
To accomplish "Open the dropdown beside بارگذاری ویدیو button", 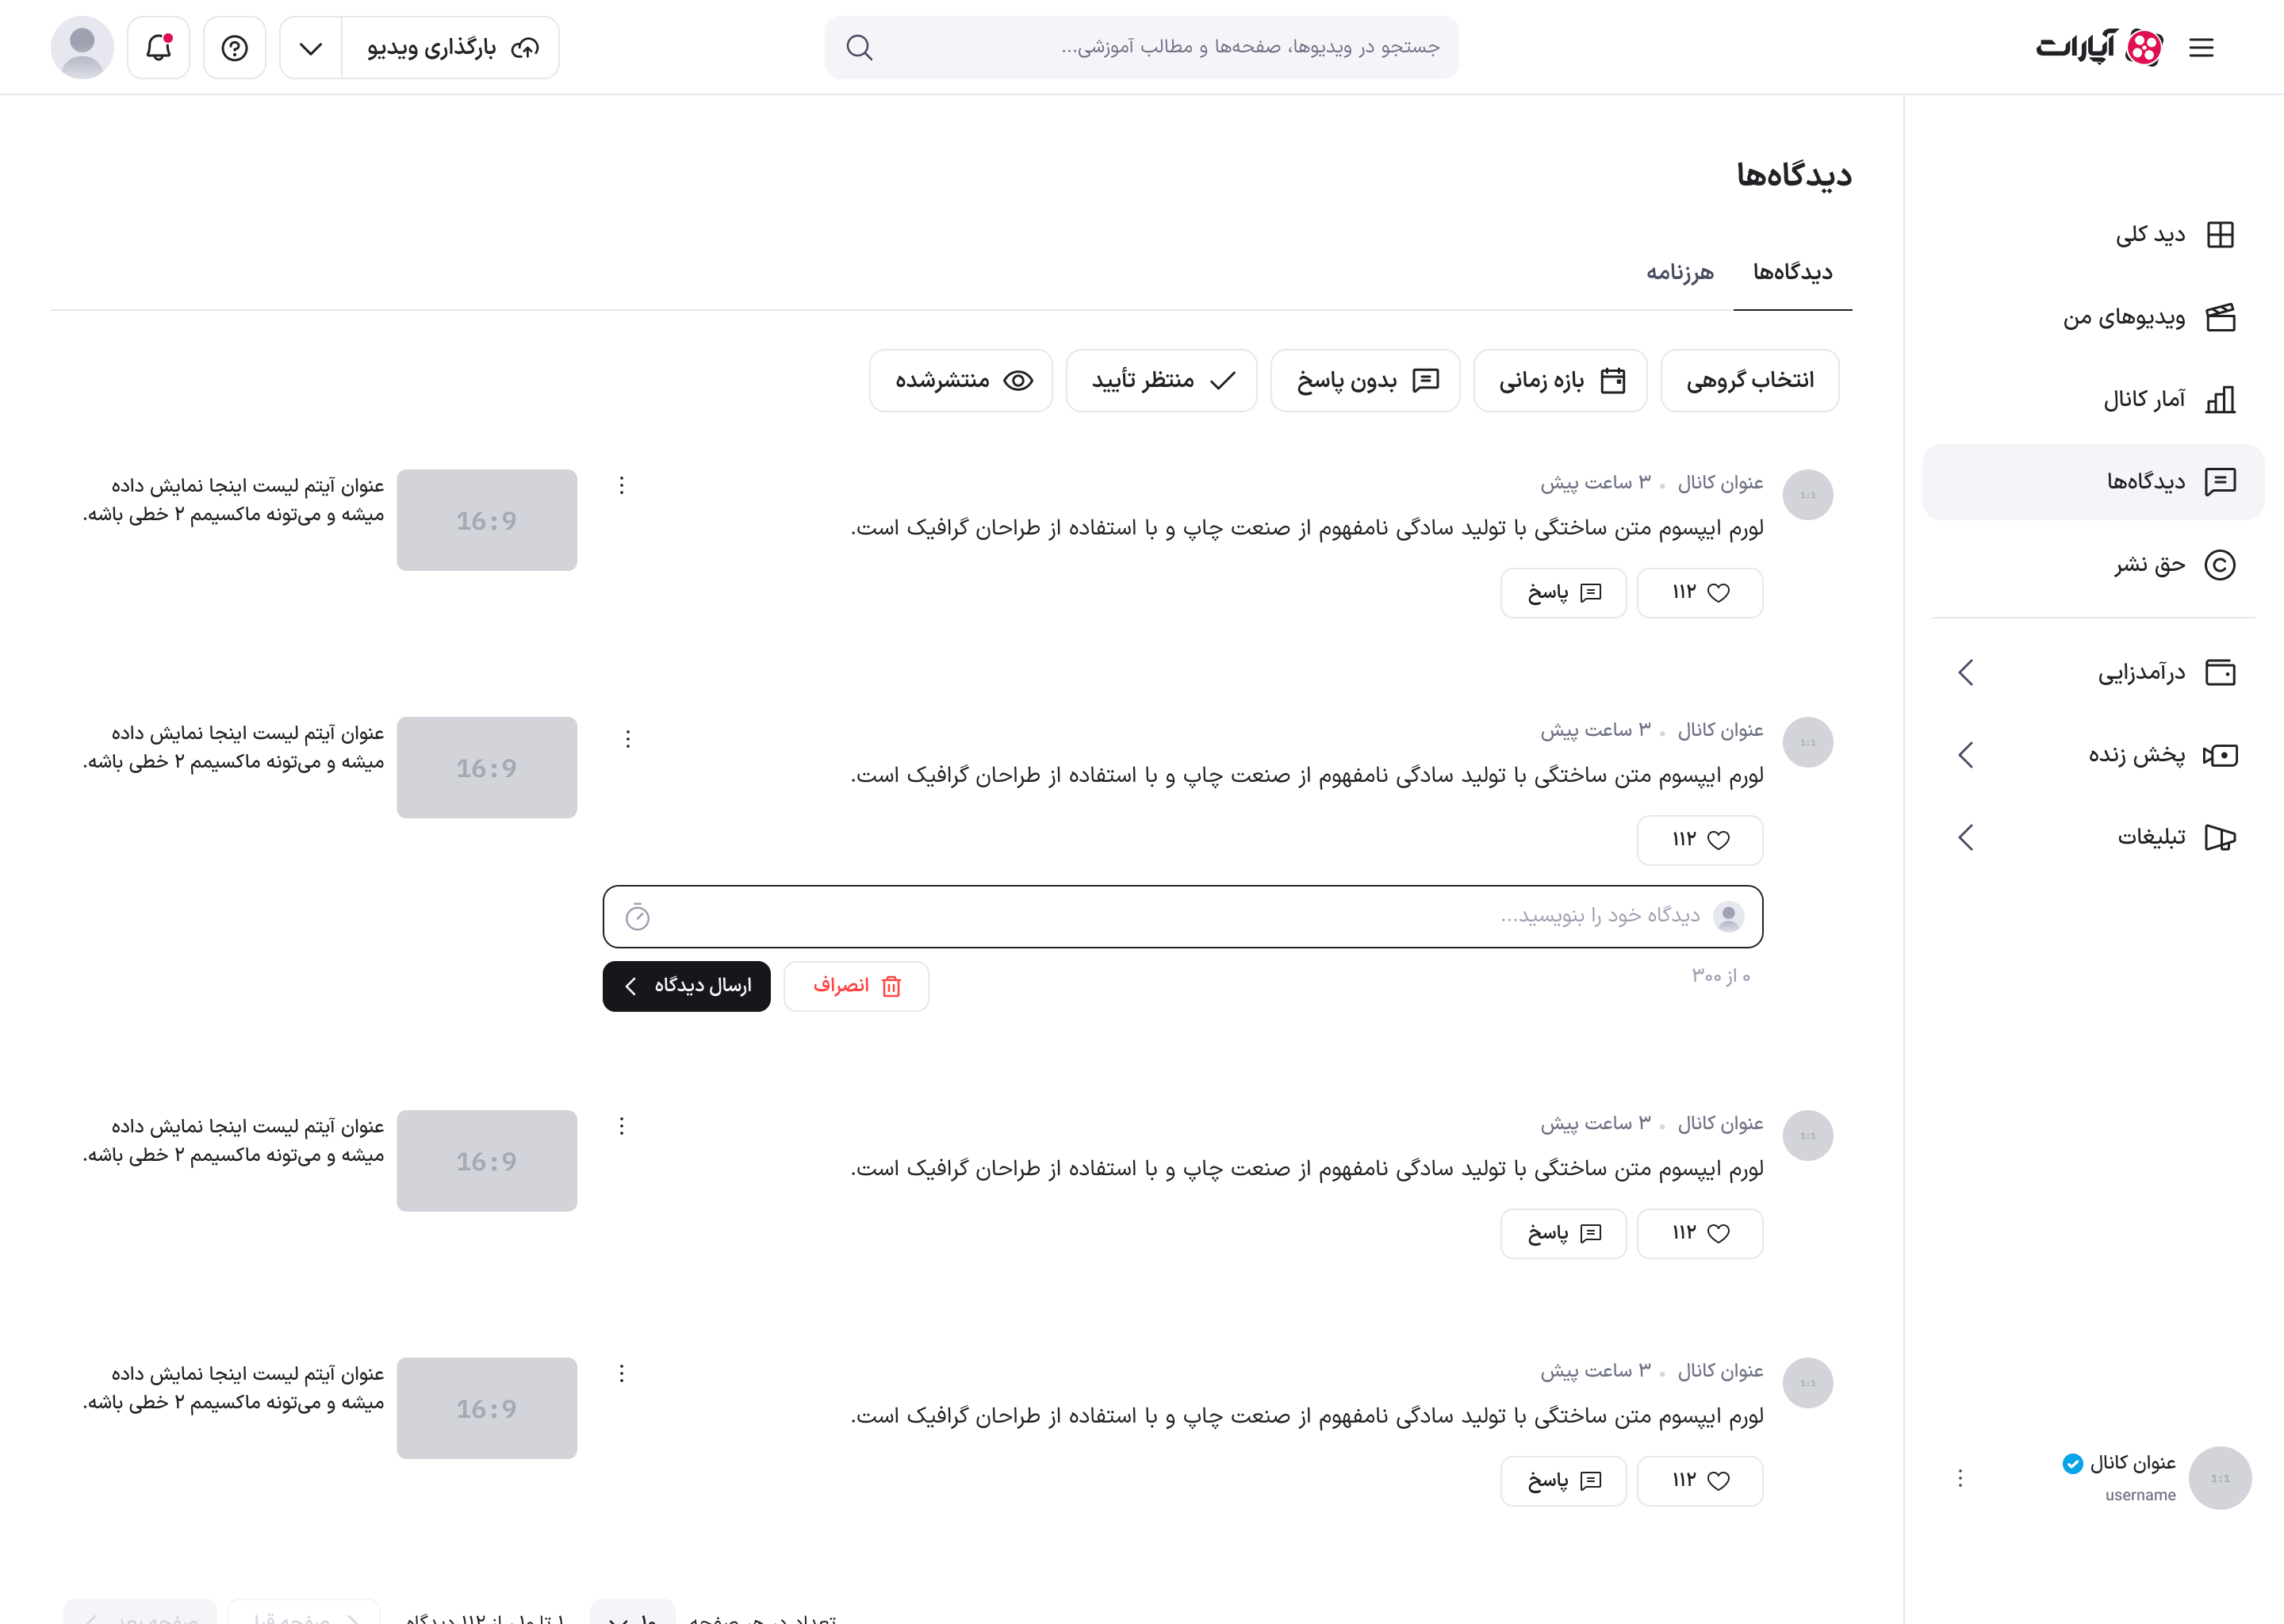I will [310, 47].
